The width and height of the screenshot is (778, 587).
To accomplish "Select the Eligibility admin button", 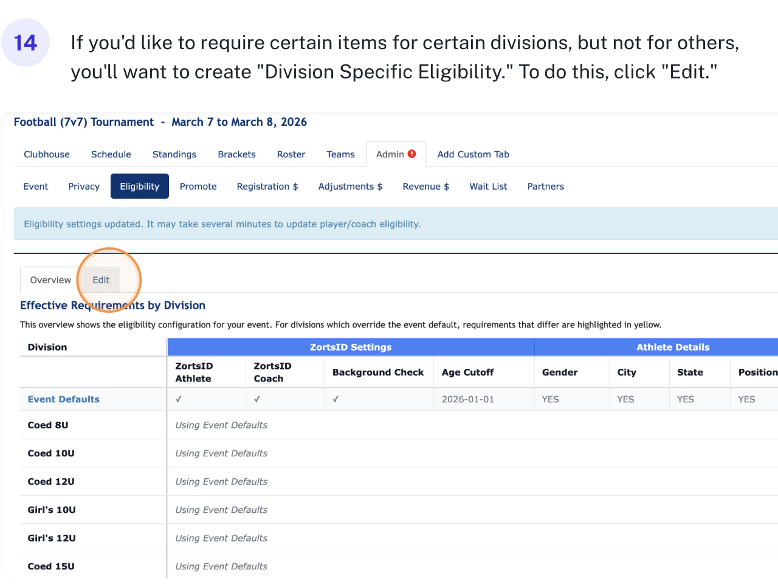I will (x=140, y=187).
